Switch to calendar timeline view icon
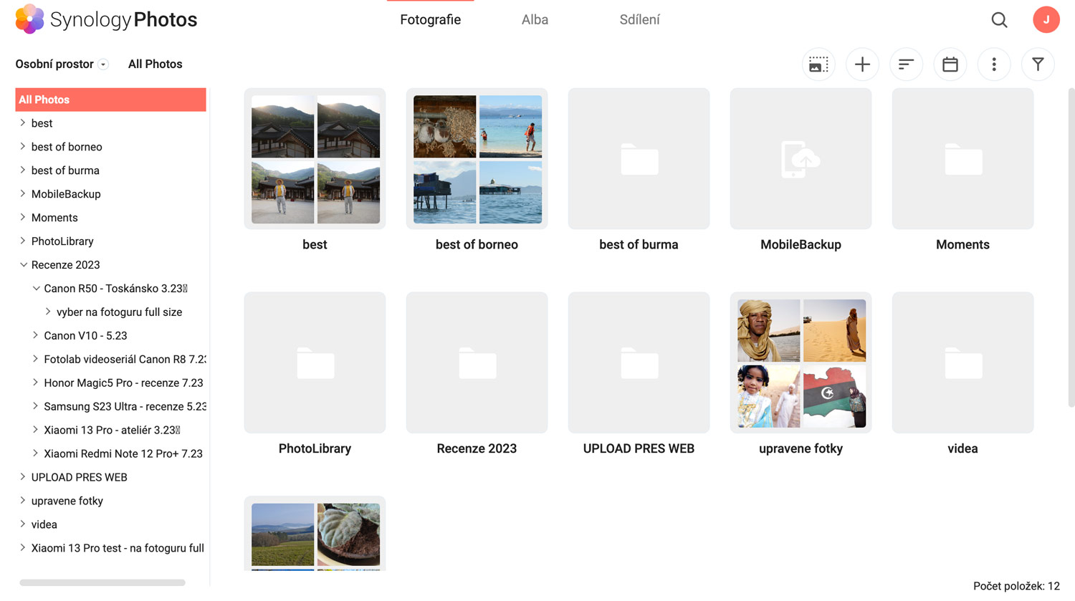 point(950,64)
